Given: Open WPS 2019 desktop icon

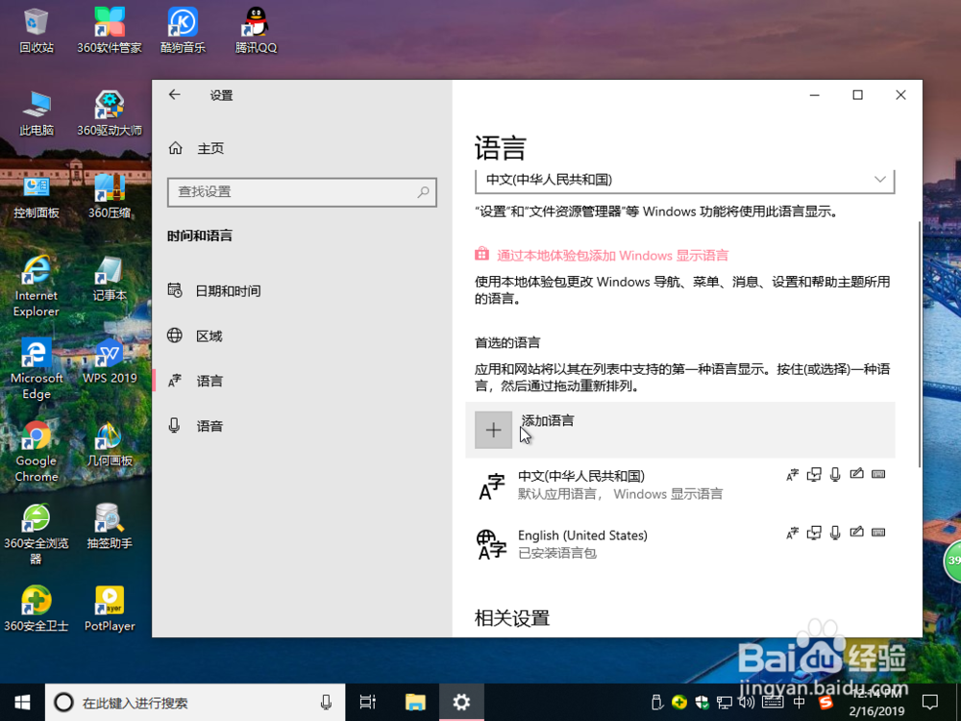Looking at the screenshot, I should tap(110, 360).
